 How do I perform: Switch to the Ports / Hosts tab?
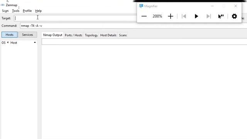[73, 35]
